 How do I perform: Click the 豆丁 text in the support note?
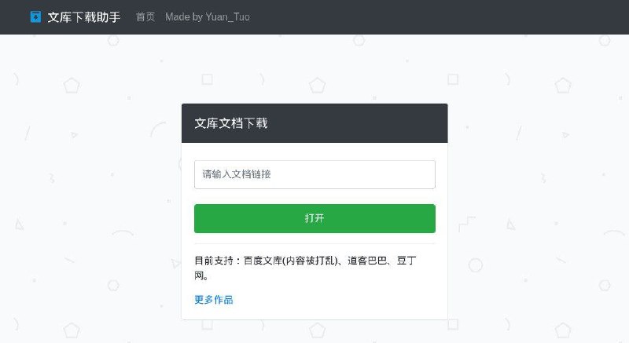point(406,261)
